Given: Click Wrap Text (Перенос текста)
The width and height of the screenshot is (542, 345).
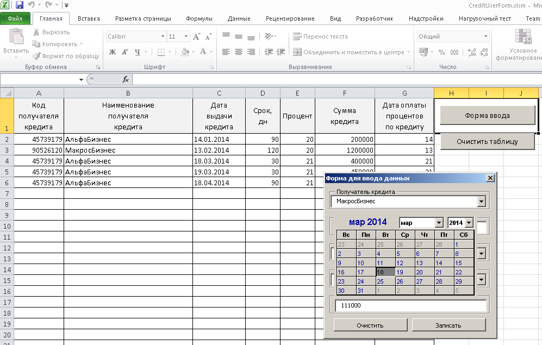Looking at the screenshot, I should tap(320, 36).
